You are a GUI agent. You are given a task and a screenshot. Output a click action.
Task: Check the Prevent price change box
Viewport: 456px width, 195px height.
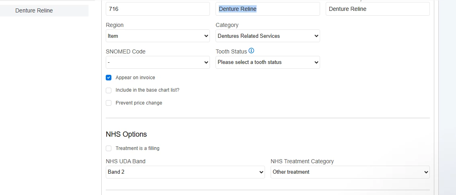tap(109, 103)
